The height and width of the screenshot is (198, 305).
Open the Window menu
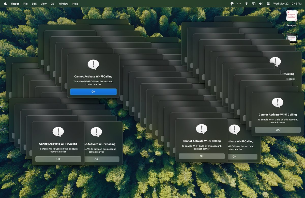[63, 4]
